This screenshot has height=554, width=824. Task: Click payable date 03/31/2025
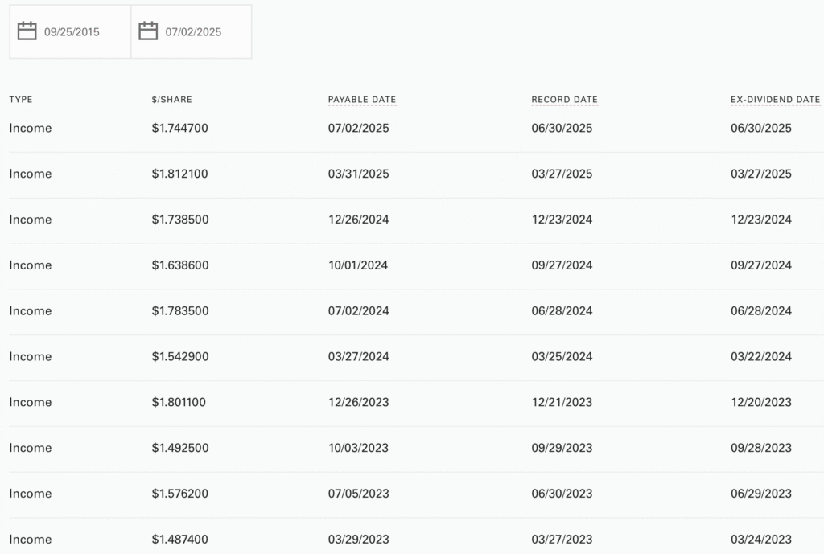358,174
